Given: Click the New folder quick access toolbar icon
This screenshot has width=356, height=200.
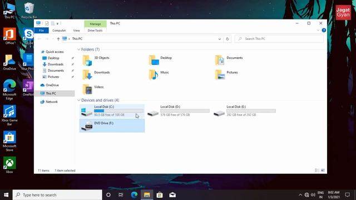Looking at the screenshot, I should tap(53, 23).
